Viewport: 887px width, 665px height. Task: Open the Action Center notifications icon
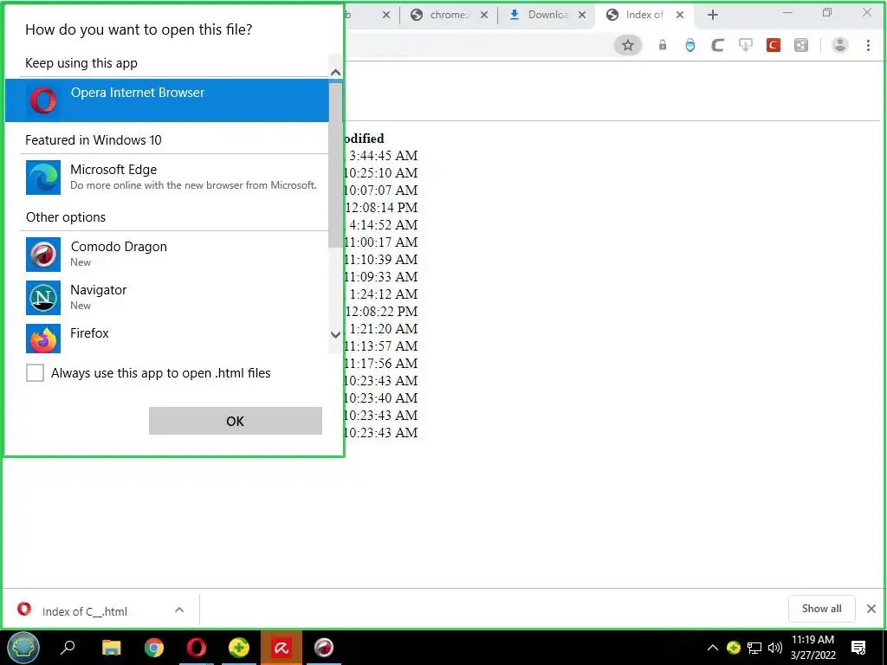click(858, 648)
